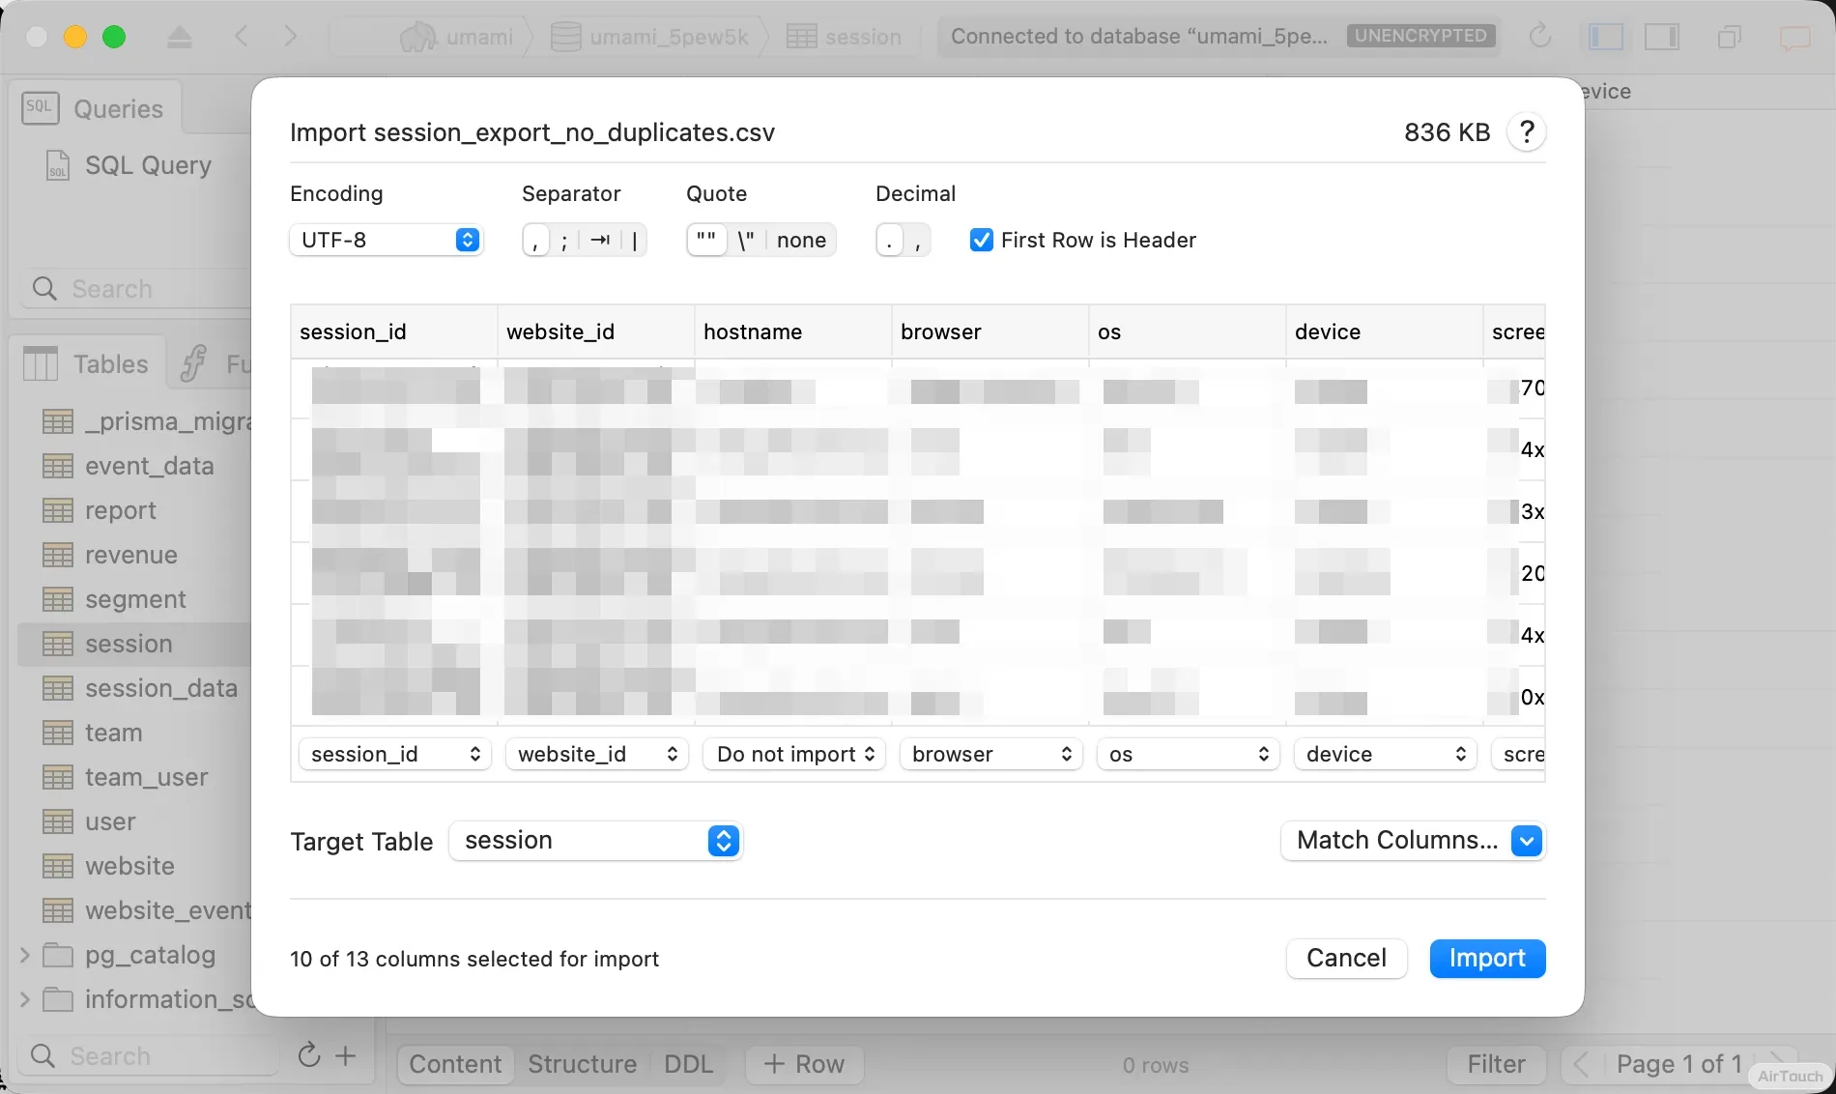Click the refresh connection icon in toolbar
Screen dimensions: 1836x1094
tap(1540, 37)
